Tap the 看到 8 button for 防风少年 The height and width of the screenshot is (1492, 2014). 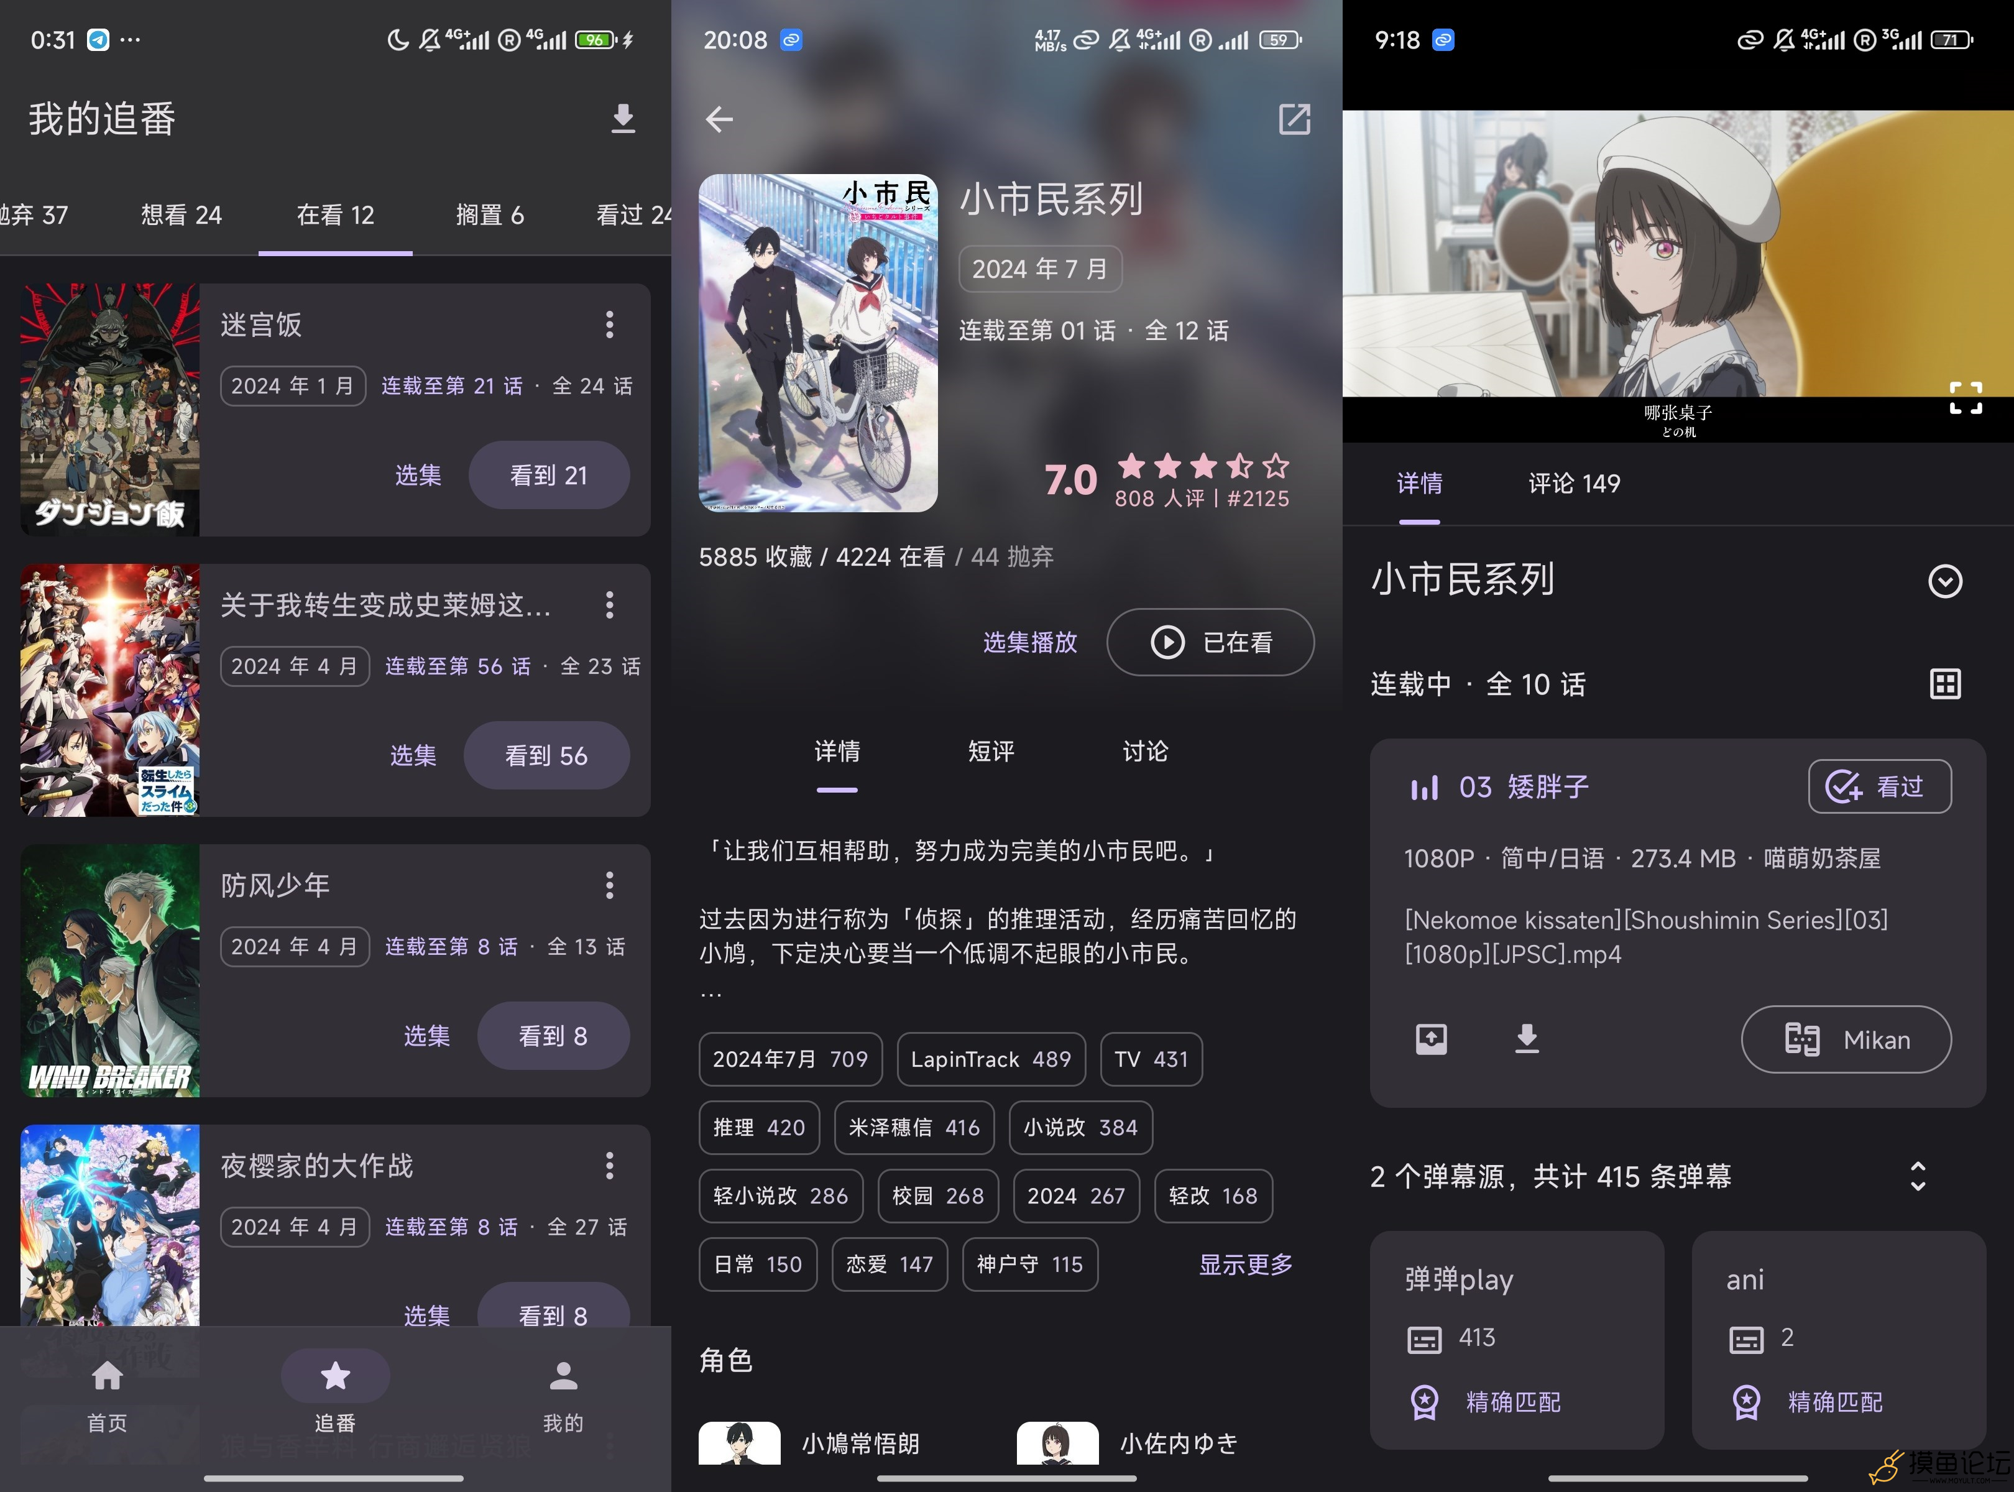tap(553, 1036)
